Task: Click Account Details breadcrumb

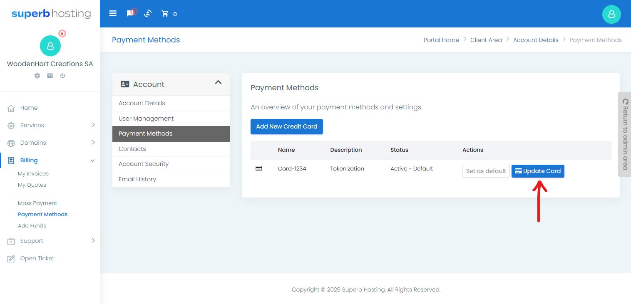Action: click(536, 40)
